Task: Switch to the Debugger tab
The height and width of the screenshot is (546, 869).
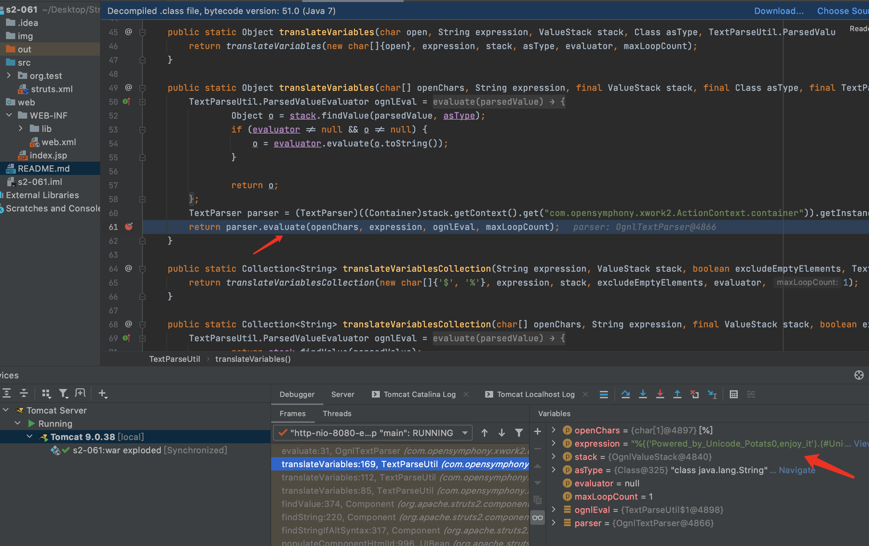Action: click(x=297, y=394)
